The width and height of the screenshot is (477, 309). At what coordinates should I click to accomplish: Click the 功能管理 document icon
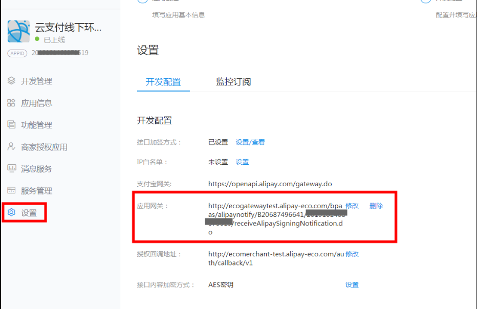[x=11, y=124]
